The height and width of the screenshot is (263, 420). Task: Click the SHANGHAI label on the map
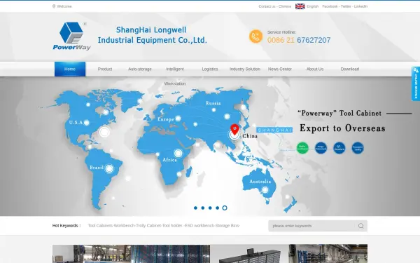coord(274,130)
